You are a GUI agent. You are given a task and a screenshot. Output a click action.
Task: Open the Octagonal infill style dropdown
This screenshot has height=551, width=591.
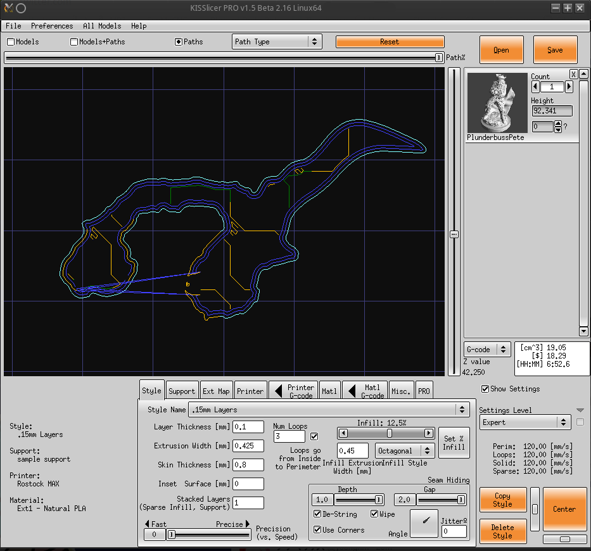click(x=404, y=451)
